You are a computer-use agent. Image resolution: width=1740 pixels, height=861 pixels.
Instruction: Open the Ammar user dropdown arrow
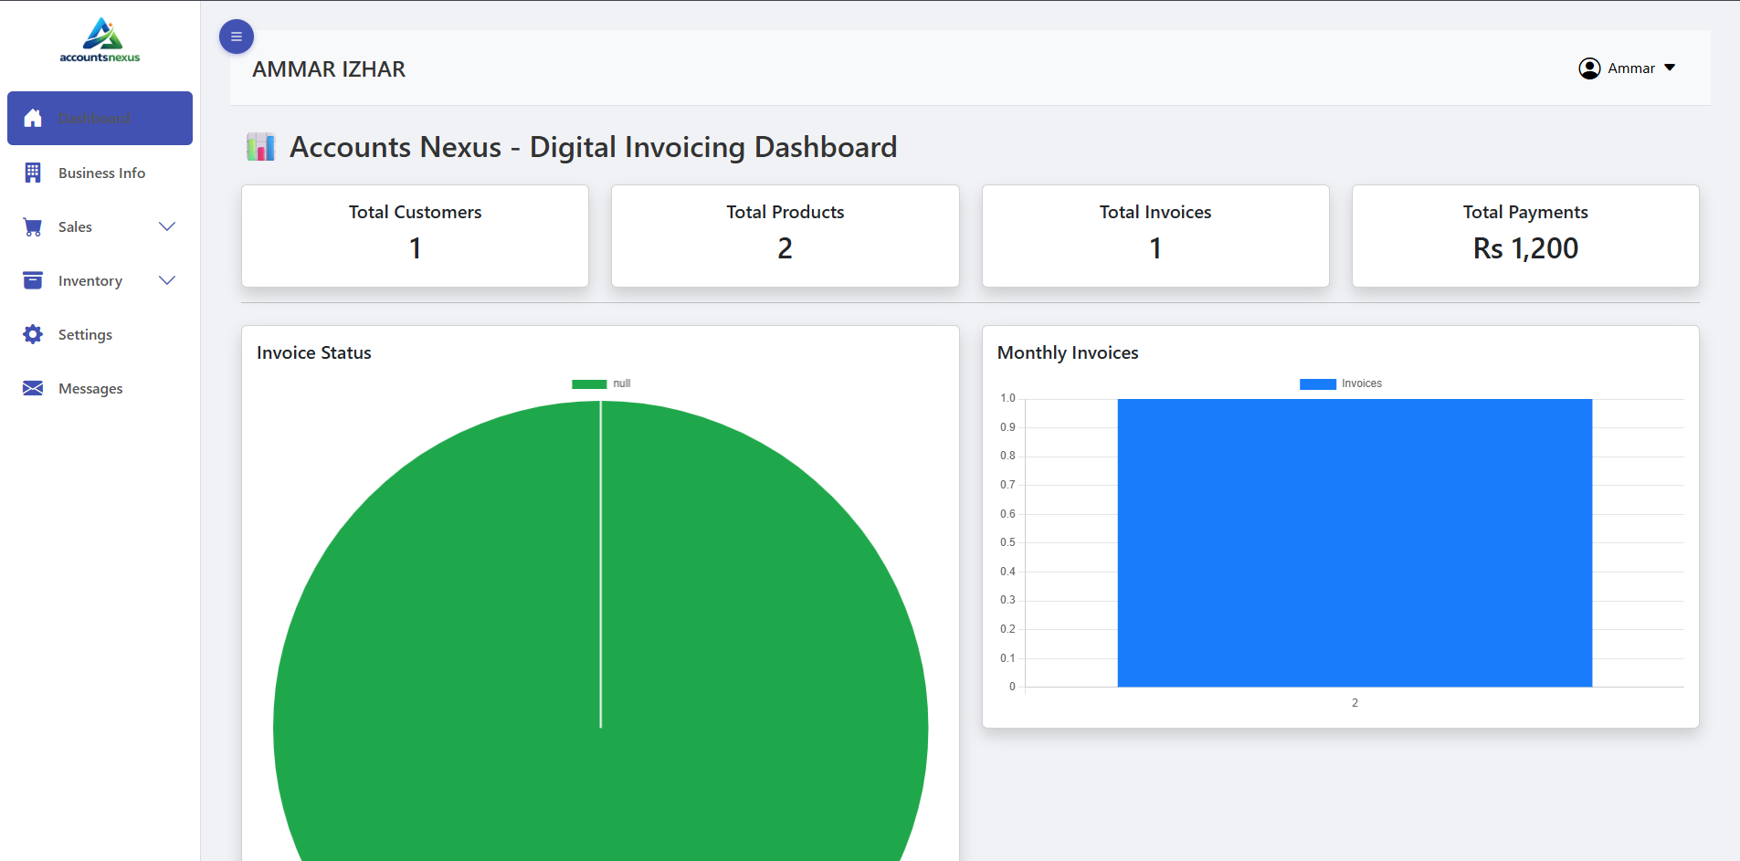pos(1670,68)
